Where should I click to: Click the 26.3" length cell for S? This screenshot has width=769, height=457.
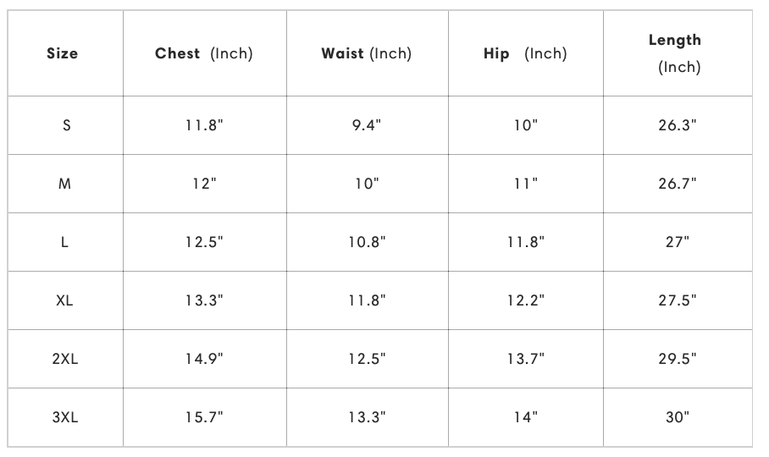tap(678, 125)
